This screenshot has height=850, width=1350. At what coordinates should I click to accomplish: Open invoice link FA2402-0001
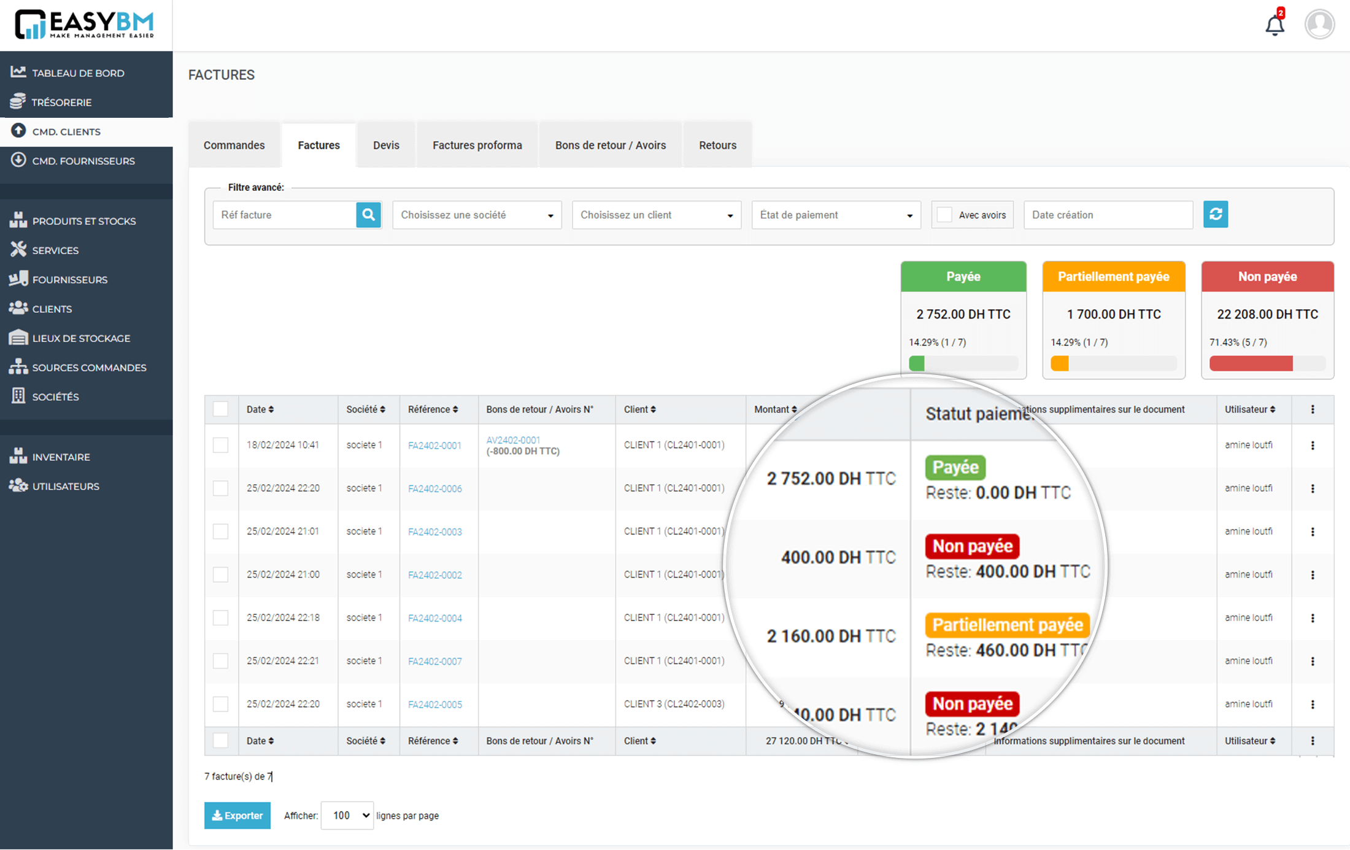click(x=434, y=446)
